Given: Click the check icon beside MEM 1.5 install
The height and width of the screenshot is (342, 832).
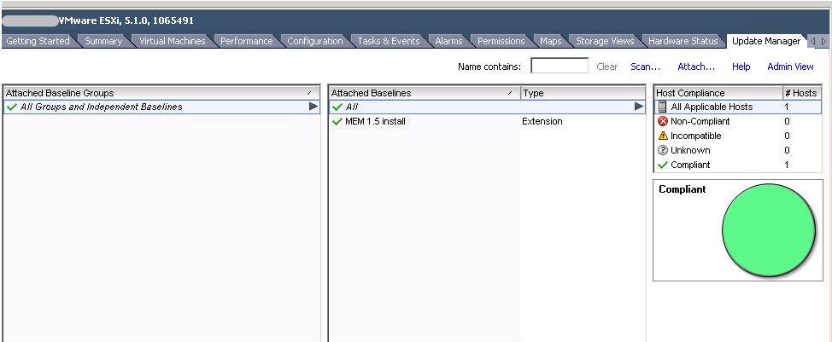Looking at the screenshot, I should point(337,122).
